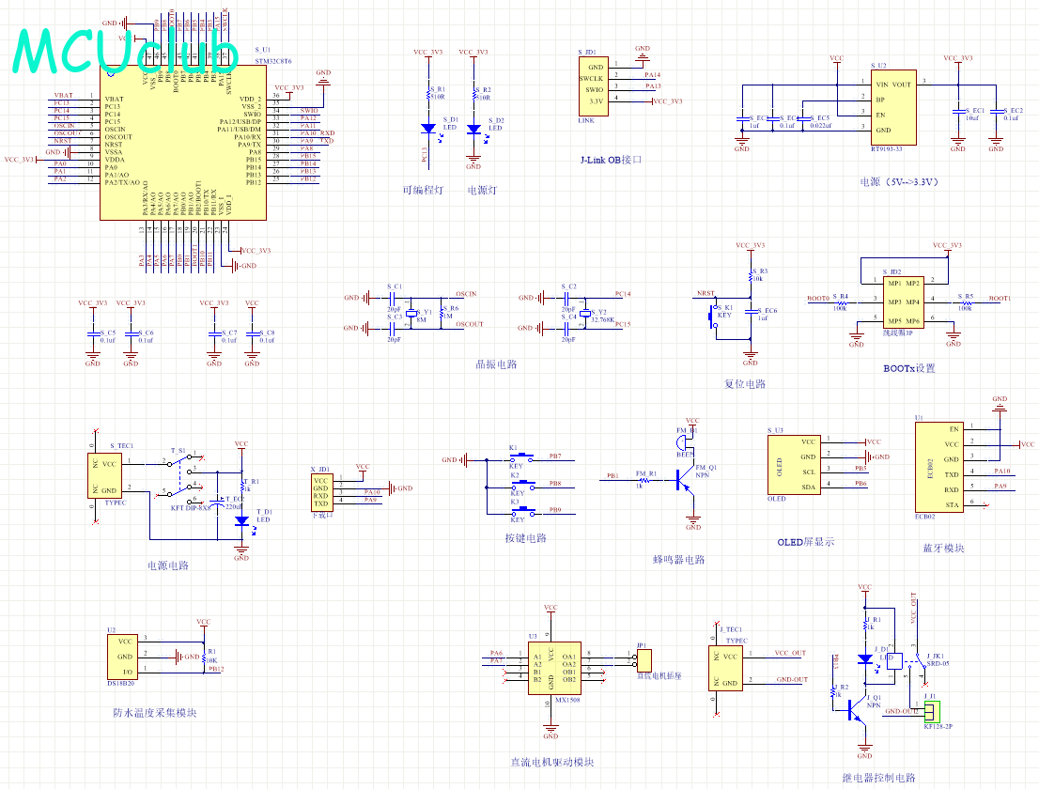Click the "电源灯" caption
Screen dimensions: 1039x789
(x=482, y=190)
